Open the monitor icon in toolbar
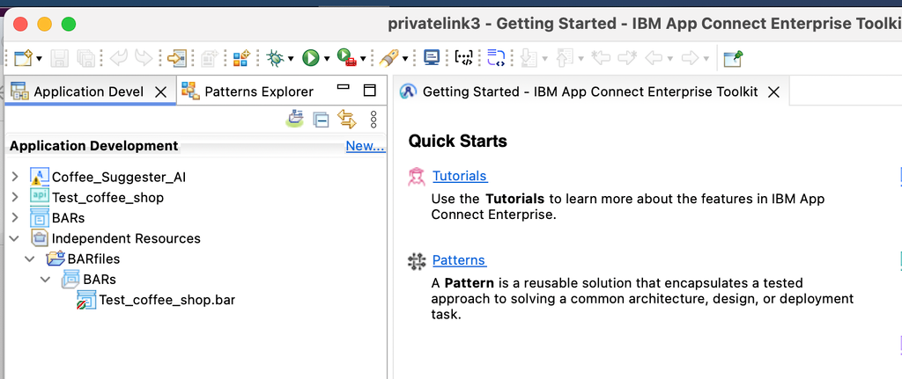The image size is (902, 379). pos(432,58)
